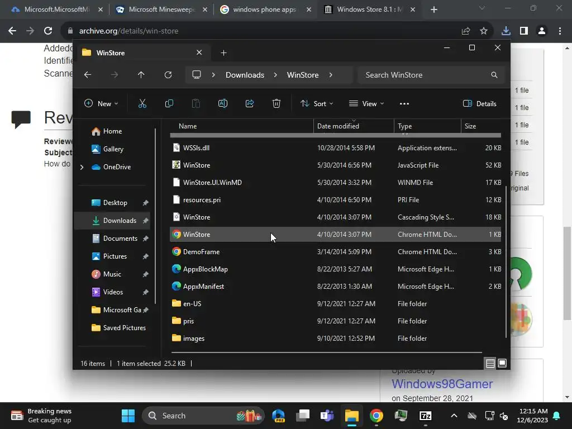Open Windows Start button

click(x=128, y=416)
